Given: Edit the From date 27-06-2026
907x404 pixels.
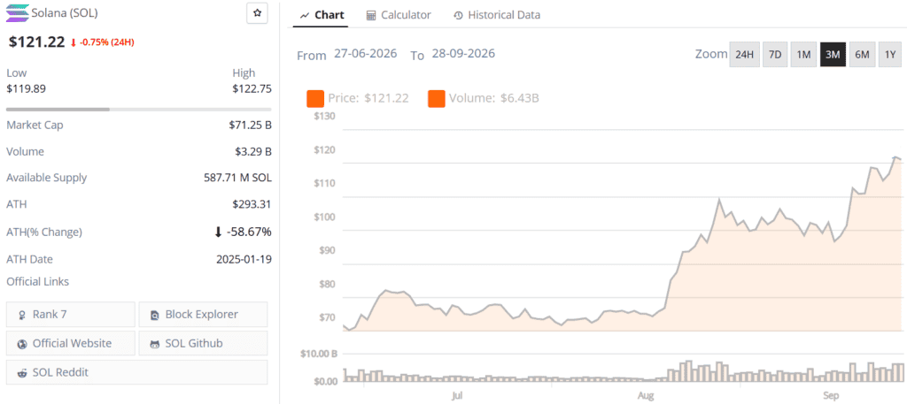Looking at the screenshot, I should click(x=366, y=54).
